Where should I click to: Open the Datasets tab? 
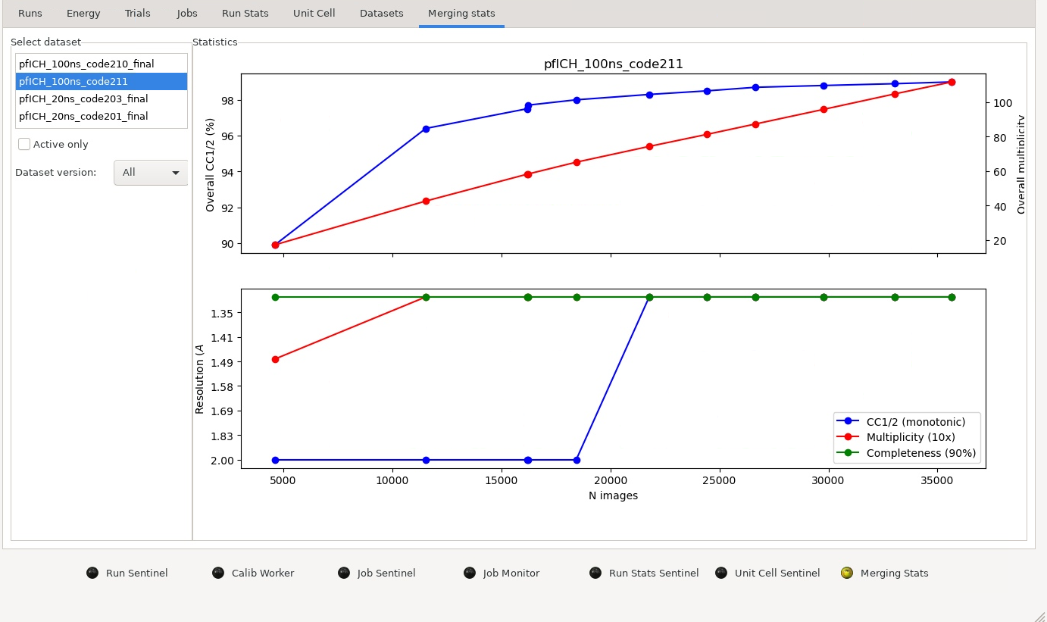[x=382, y=14]
